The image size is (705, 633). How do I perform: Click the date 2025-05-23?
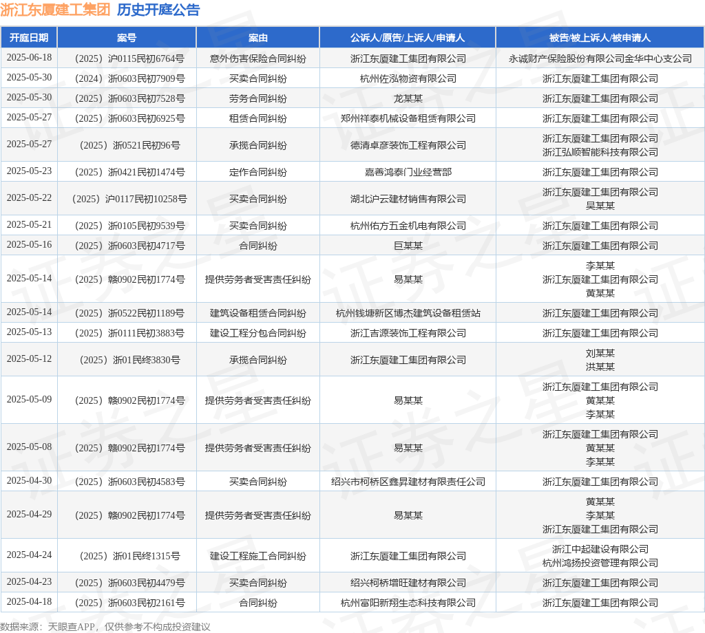pyautogui.click(x=29, y=171)
